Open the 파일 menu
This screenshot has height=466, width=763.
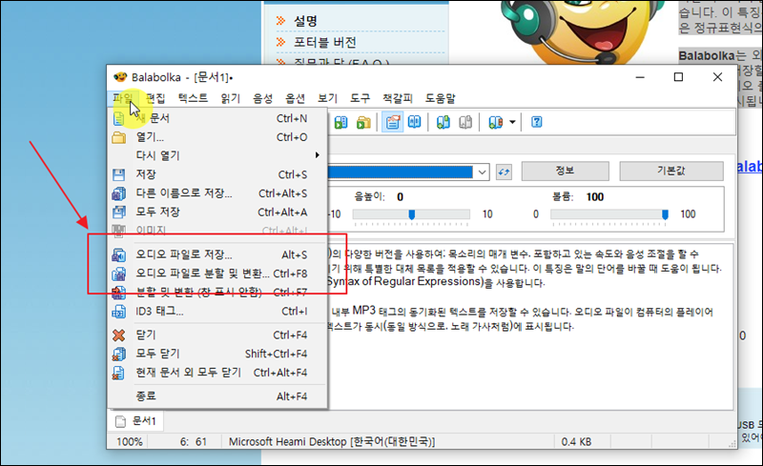[123, 98]
